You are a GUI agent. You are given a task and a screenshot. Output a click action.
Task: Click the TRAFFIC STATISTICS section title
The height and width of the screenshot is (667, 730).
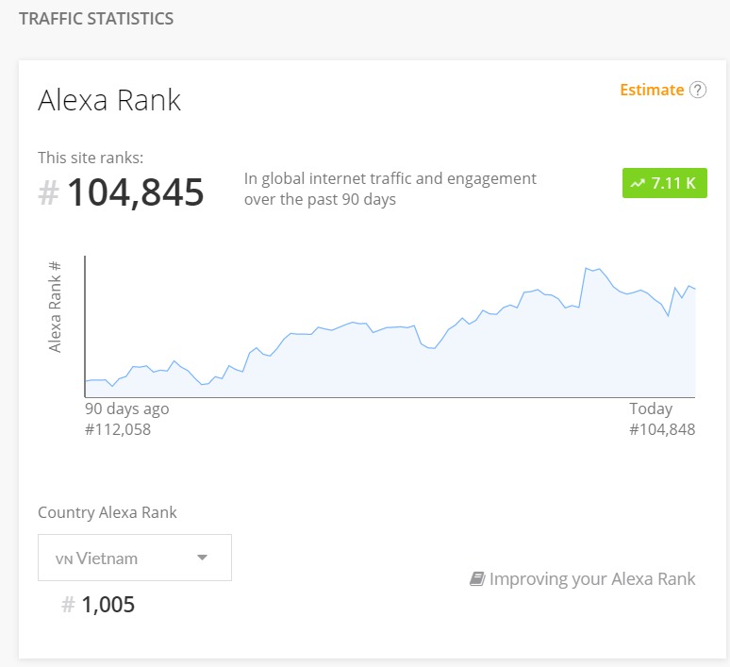(x=96, y=19)
